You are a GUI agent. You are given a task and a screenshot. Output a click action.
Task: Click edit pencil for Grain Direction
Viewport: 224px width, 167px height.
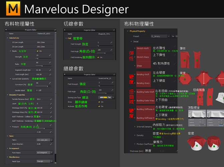[51, 144]
